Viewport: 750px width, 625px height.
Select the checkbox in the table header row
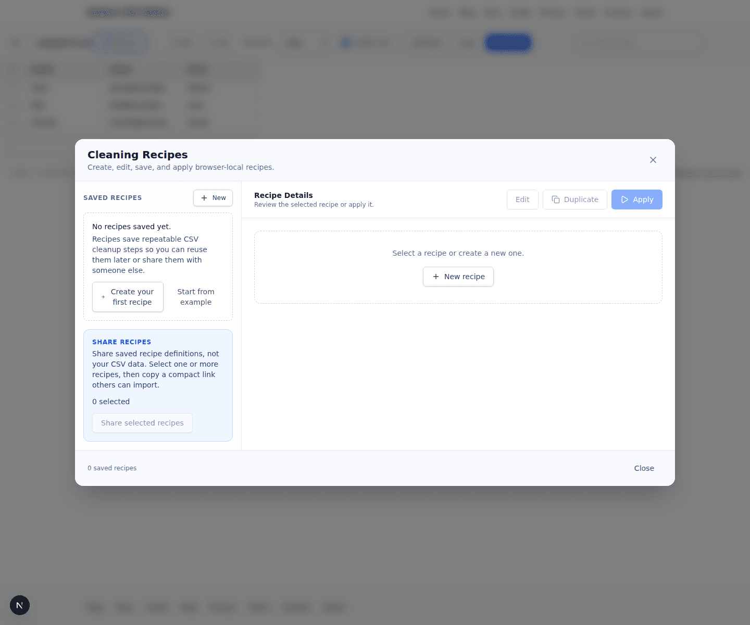tap(13, 69)
